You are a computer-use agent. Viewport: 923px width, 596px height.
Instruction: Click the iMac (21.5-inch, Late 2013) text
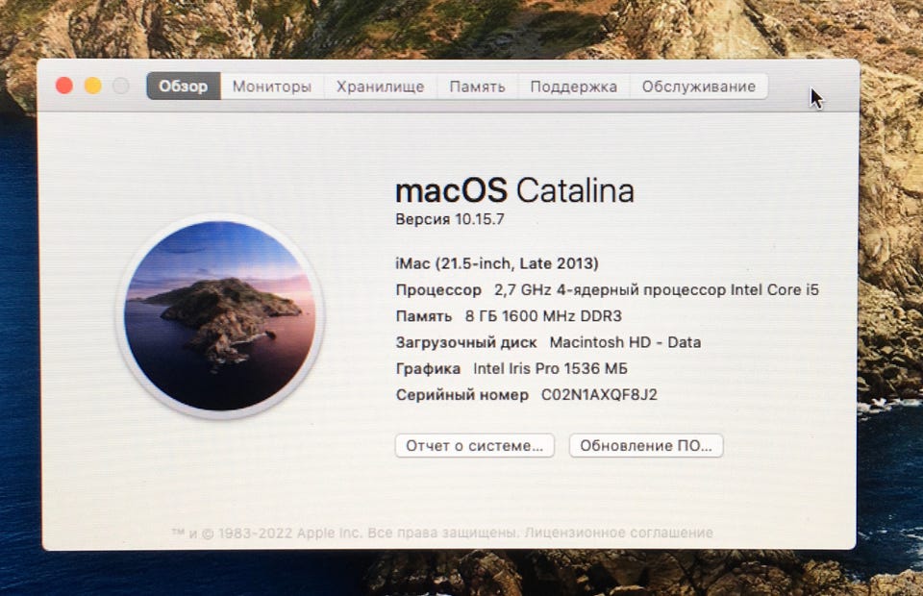point(497,263)
